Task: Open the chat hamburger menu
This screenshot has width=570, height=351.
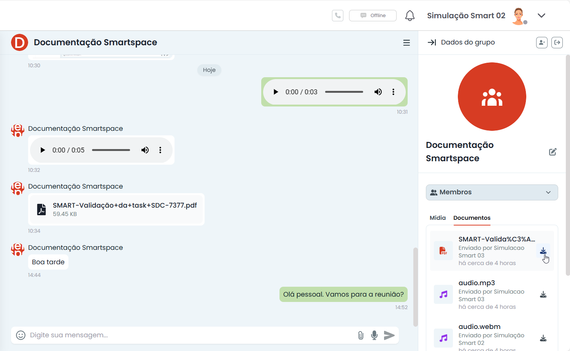Action: point(406,43)
